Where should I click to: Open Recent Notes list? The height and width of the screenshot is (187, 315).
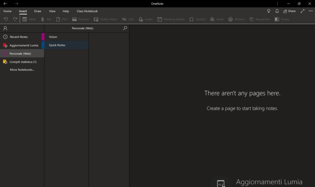tap(19, 37)
